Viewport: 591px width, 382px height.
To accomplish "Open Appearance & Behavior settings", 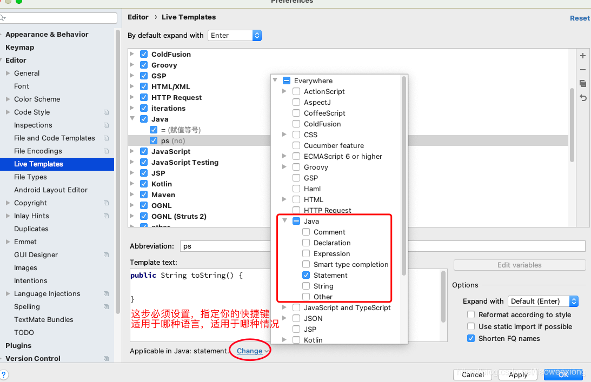I will click(x=47, y=34).
